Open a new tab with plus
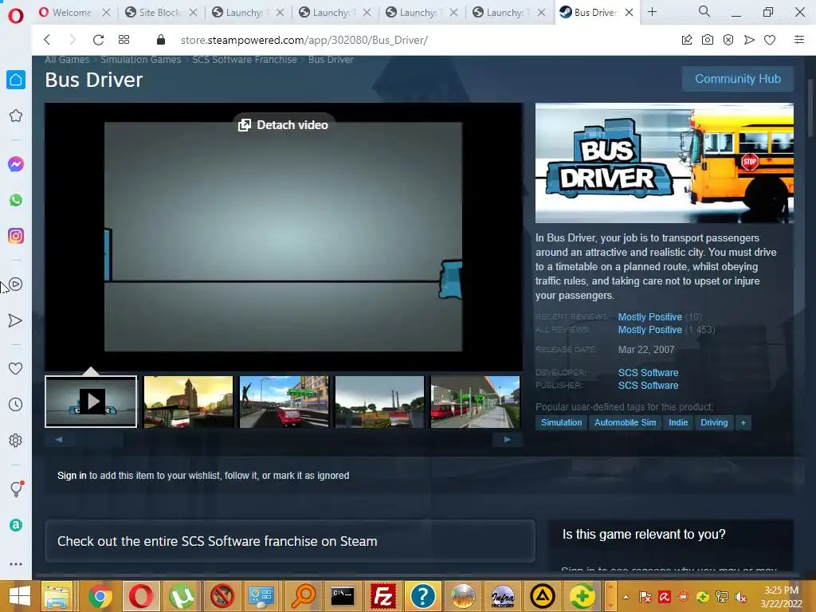The image size is (816, 612). click(652, 12)
